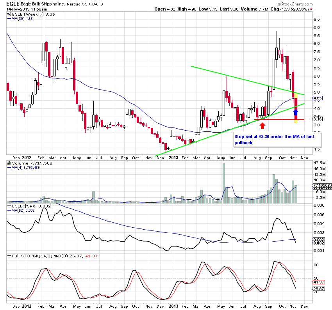Click the Low 3.13 value
Viewport: 332px width, 310px height.
click(208, 9)
